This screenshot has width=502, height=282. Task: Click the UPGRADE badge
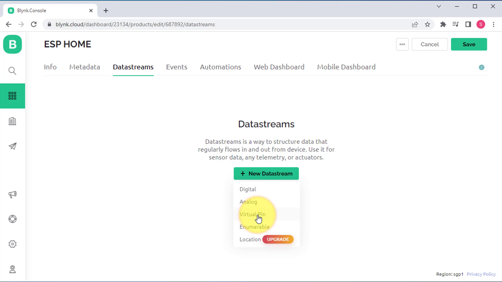(278, 239)
